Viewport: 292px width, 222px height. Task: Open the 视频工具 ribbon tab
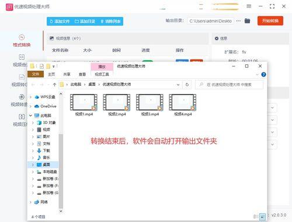pos(102,74)
